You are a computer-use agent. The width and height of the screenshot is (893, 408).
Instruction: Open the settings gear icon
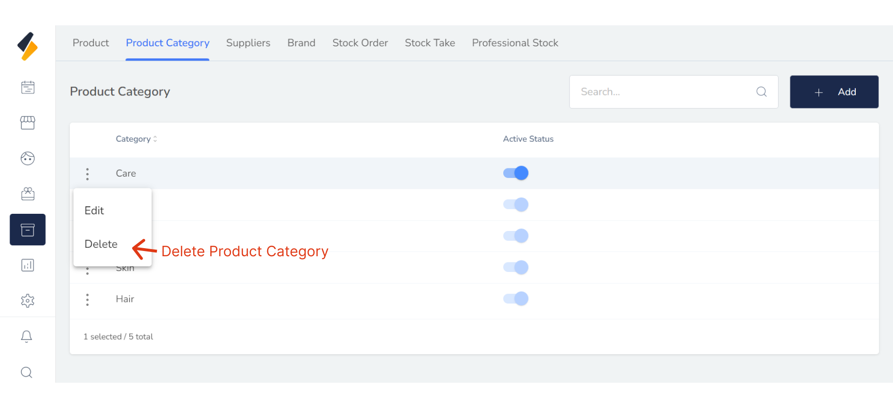[x=28, y=301]
